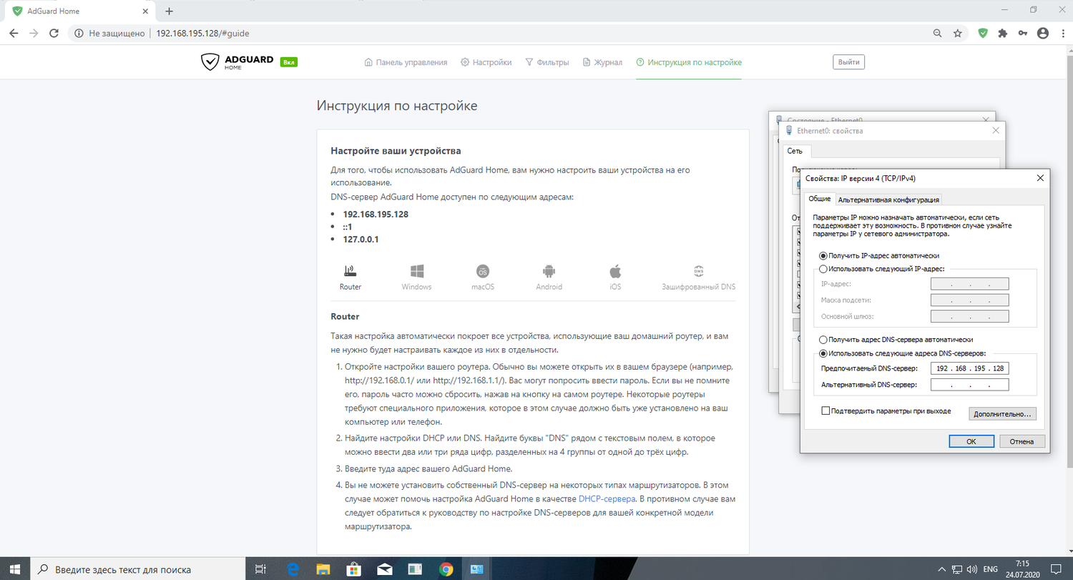
Task: Open site info next to "Не защищено"
Action: click(x=78, y=34)
